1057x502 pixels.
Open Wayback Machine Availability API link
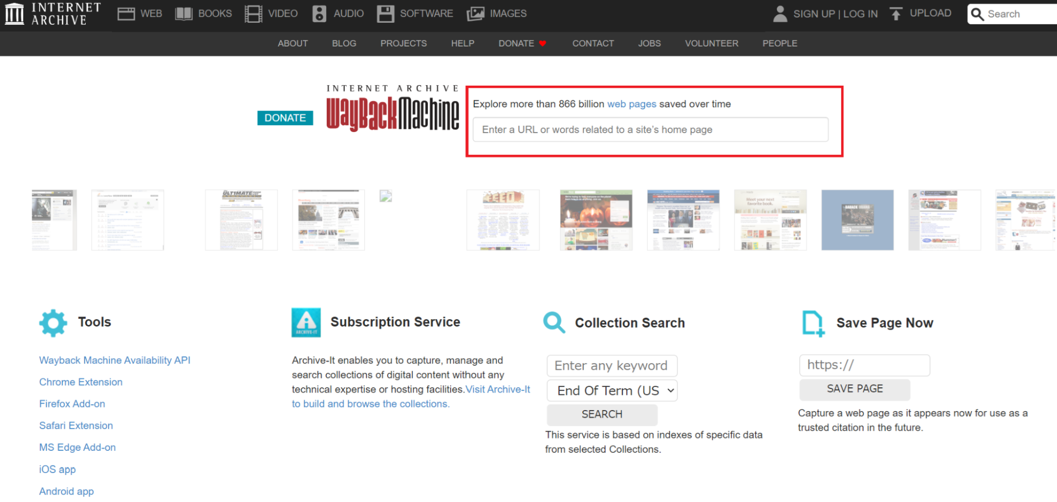point(115,360)
